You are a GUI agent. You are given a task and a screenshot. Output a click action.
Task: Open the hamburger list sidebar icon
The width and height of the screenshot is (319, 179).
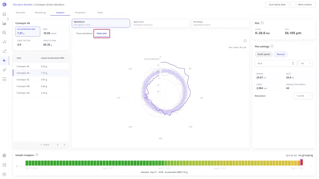click(4, 79)
